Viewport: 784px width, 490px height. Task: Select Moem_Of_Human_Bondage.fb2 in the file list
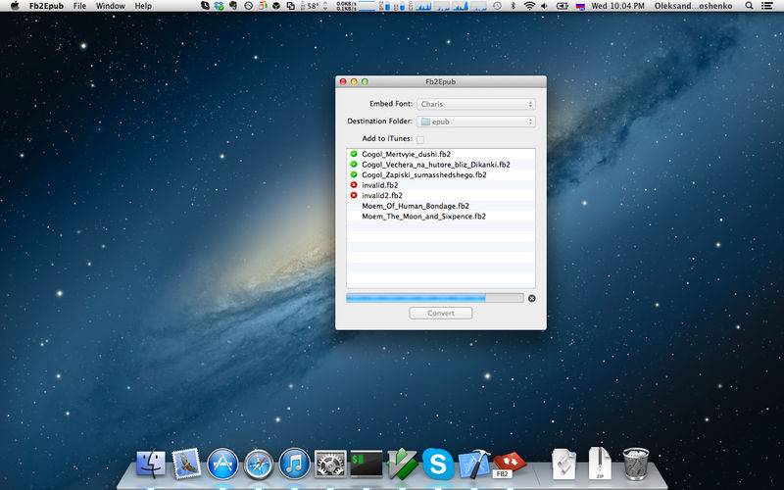[x=440, y=206]
